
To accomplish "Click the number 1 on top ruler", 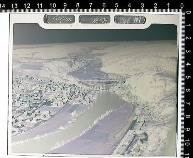I will [168, 6].
